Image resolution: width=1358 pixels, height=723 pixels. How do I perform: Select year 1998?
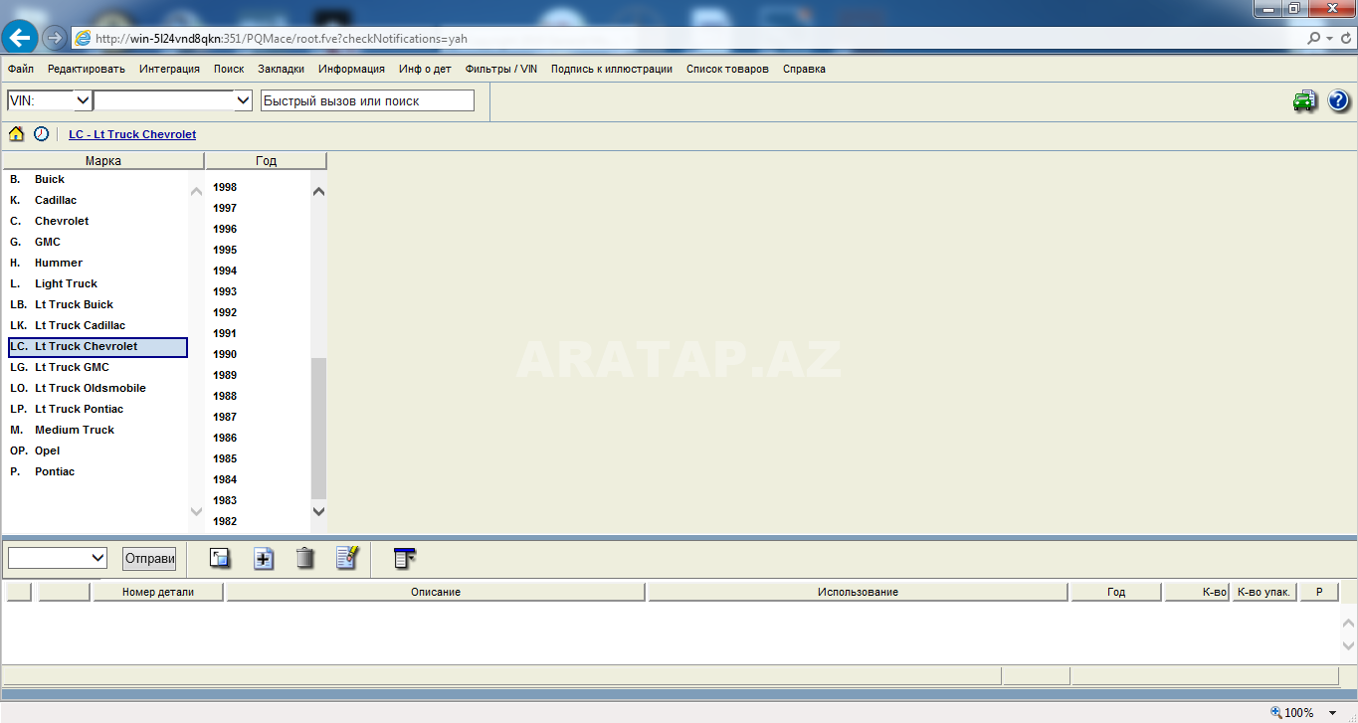tap(225, 187)
